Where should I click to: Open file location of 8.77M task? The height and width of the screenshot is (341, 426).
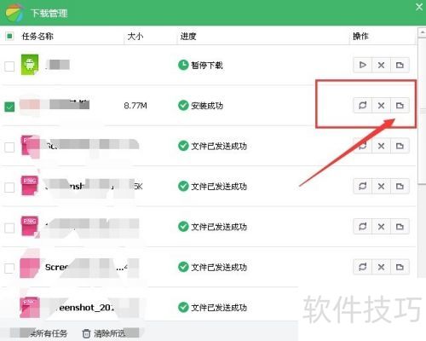pos(400,106)
